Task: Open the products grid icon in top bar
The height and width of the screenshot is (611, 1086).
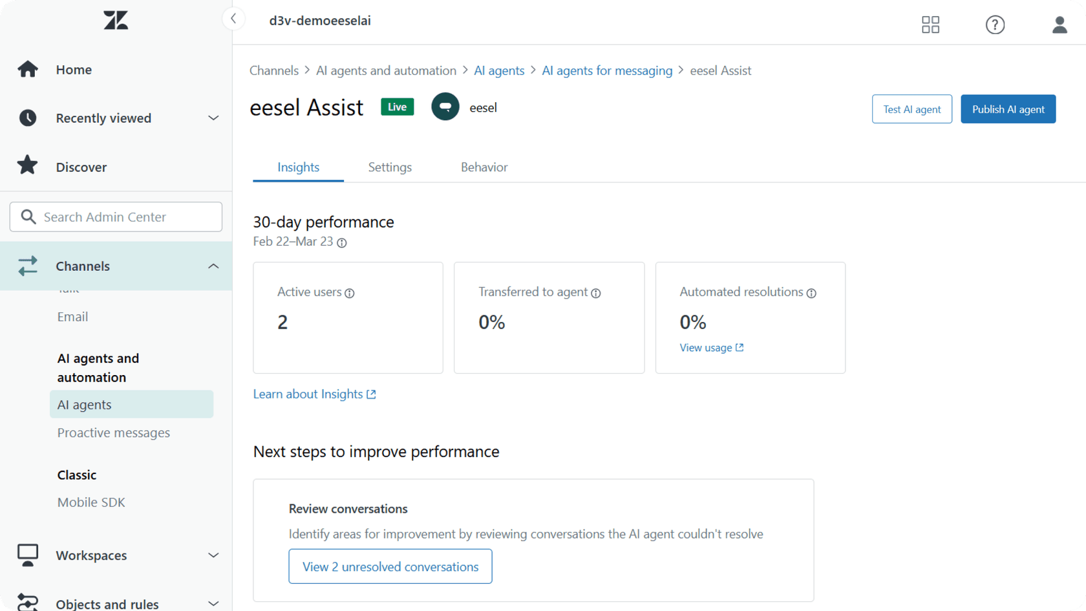Action: [930, 25]
